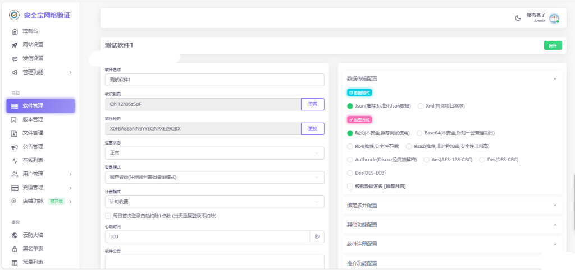575x270 pixels.
Task: Click the 测试软件1 page title
Action: click(119, 45)
